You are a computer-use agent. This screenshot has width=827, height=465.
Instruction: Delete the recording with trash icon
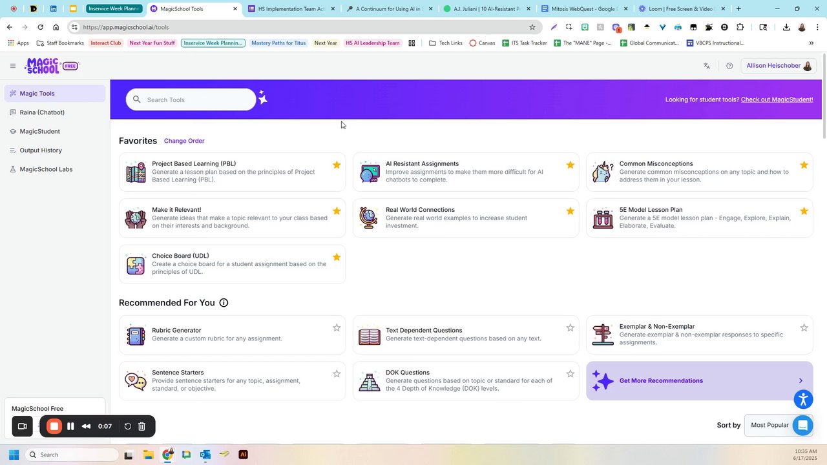coord(141,426)
